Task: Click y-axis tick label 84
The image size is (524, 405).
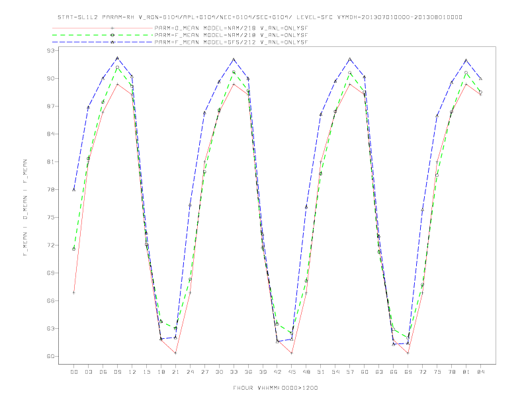Action: point(50,134)
